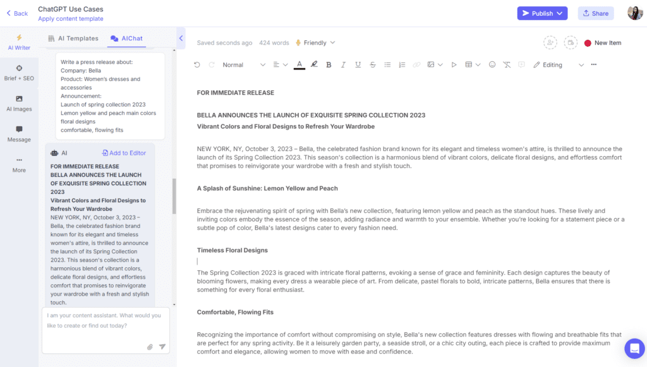
Task: Open the Message sidebar panel
Action: (19, 134)
